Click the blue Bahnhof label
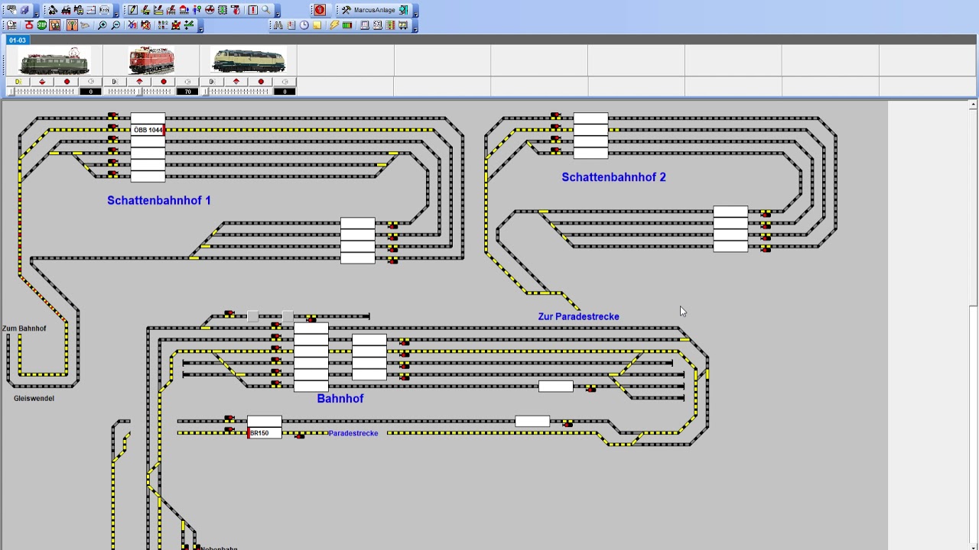The height and width of the screenshot is (550, 979). [x=340, y=399]
